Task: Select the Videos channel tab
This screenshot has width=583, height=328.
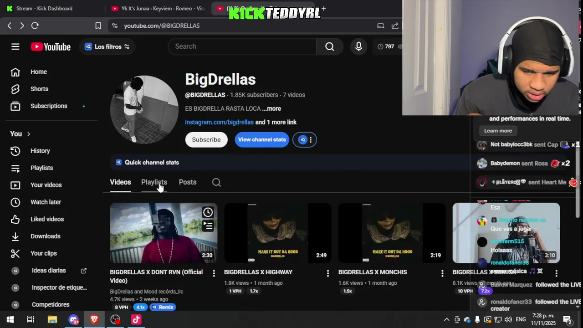Action: tap(120, 182)
